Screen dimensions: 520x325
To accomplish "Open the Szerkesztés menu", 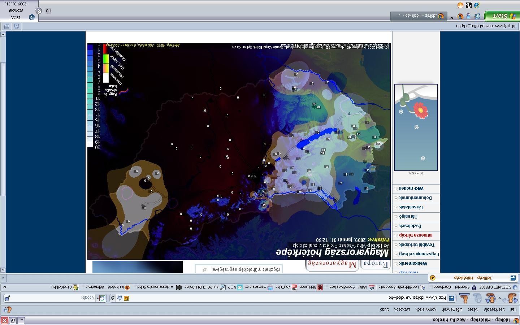I will [x=494, y=309].
